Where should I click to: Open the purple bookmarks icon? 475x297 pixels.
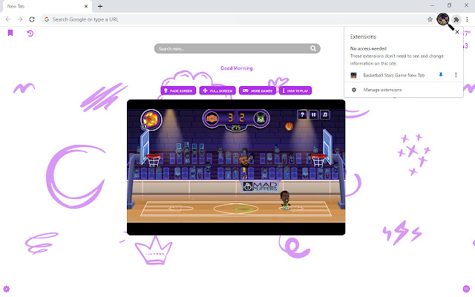[x=10, y=33]
